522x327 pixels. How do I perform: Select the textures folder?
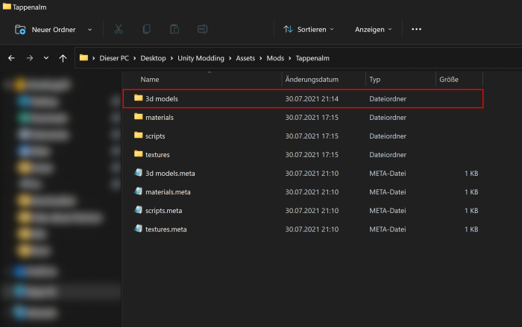pos(157,154)
